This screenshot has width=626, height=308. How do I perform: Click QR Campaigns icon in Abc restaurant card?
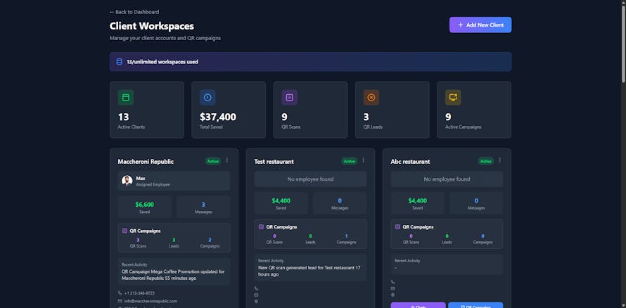(x=398, y=227)
